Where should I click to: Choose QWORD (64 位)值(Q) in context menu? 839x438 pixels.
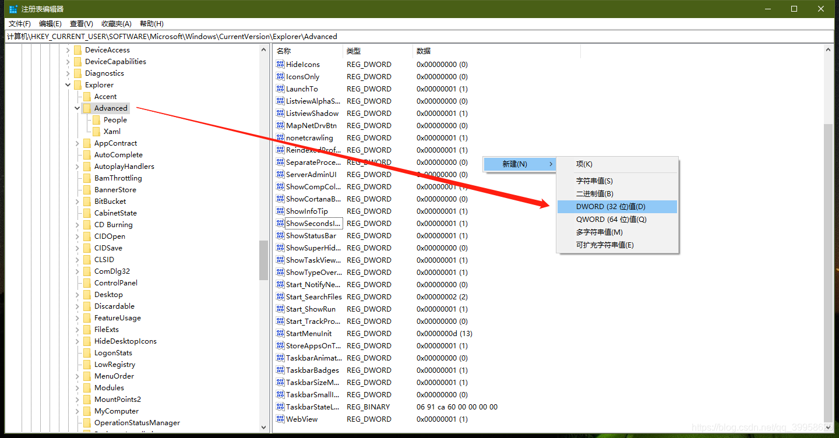(618, 220)
